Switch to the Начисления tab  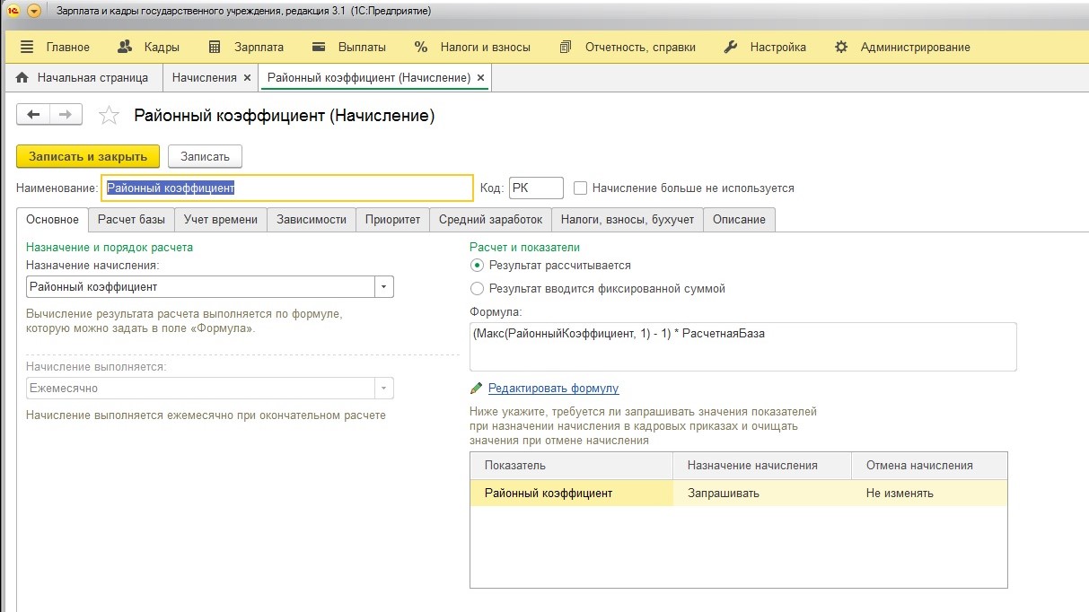tap(204, 77)
